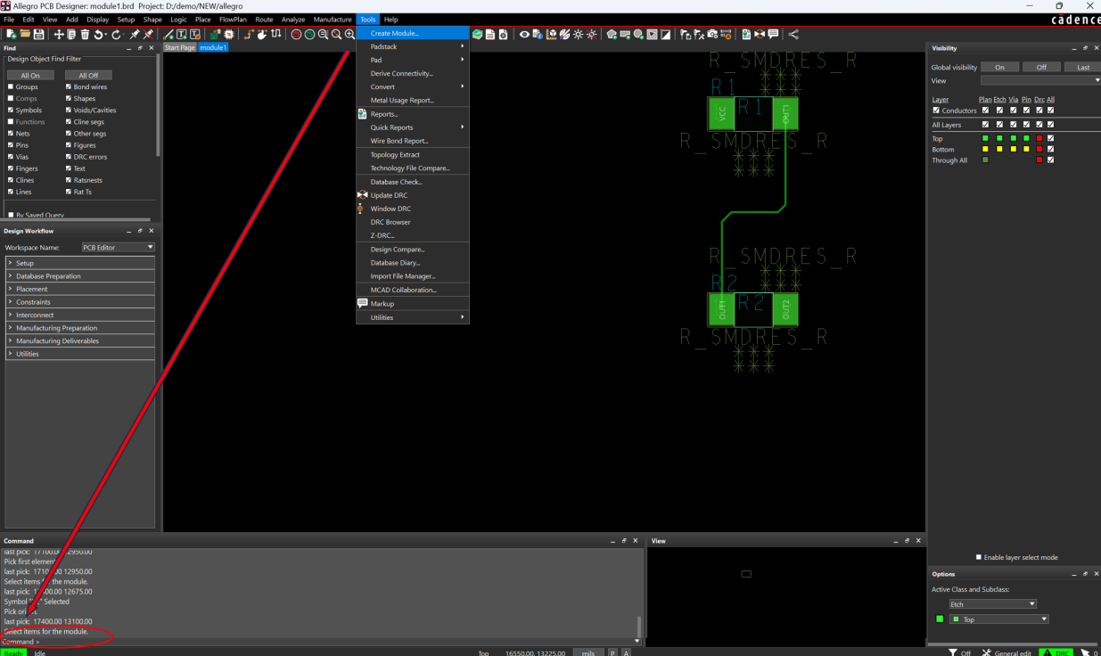Toggle the Conductors layer checkbox
The height and width of the screenshot is (656, 1101).
(x=936, y=111)
